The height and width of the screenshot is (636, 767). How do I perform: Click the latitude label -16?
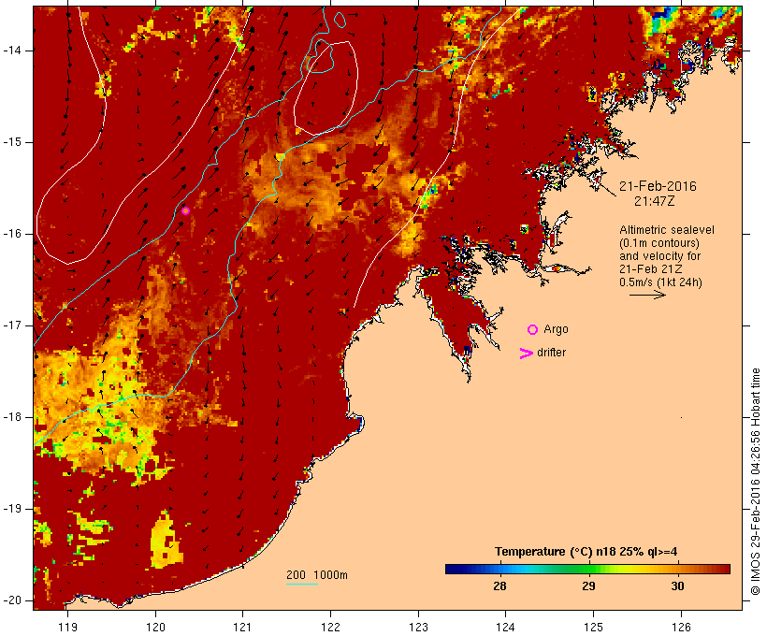pyautogui.click(x=12, y=234)
